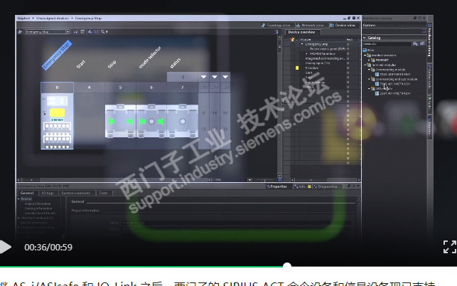Collapse the Catalog section
This screenshot has height=286, width=457.
click(365, 38)
